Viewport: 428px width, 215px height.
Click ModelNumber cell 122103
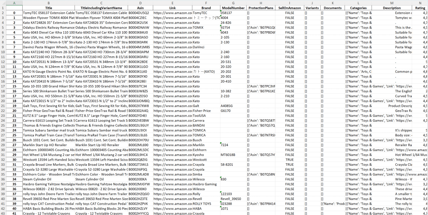tap(233, 194)
